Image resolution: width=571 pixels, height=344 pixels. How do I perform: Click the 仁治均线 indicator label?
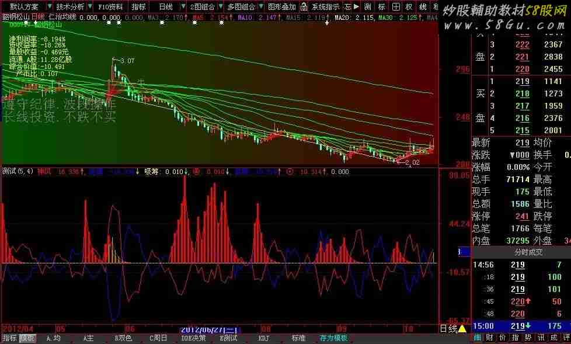pyautogui.click(x=62, y=17)
